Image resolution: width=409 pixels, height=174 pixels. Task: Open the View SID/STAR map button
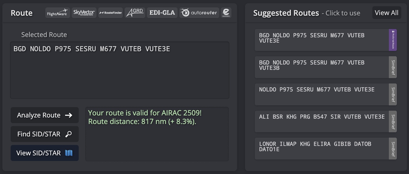click(45, 153)
